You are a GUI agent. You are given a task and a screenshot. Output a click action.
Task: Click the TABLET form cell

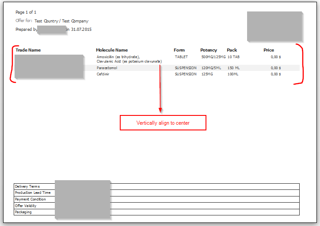coord(181,57)
